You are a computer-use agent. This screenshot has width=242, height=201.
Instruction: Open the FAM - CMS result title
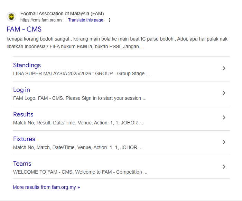pos(24,29)
